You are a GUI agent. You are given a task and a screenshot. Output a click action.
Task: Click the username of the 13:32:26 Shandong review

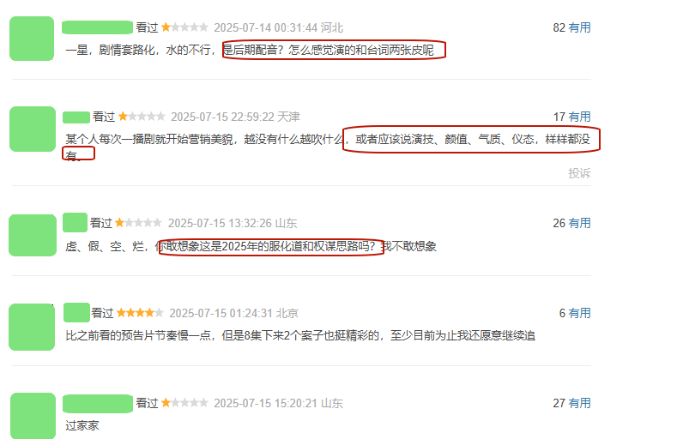[76, 223]
